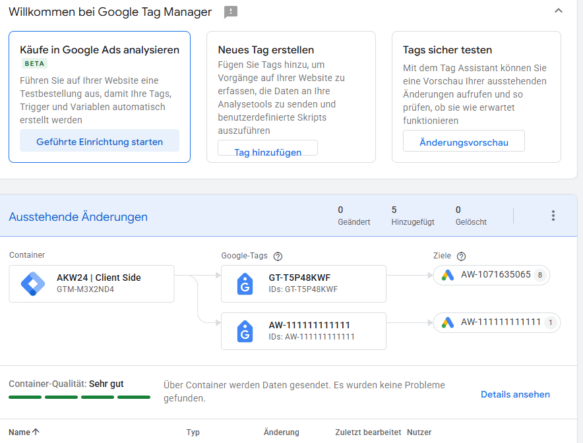Viewport: 583px width, 443px height.
Task: Click the Nutzer column header
Action: [419, 432]
